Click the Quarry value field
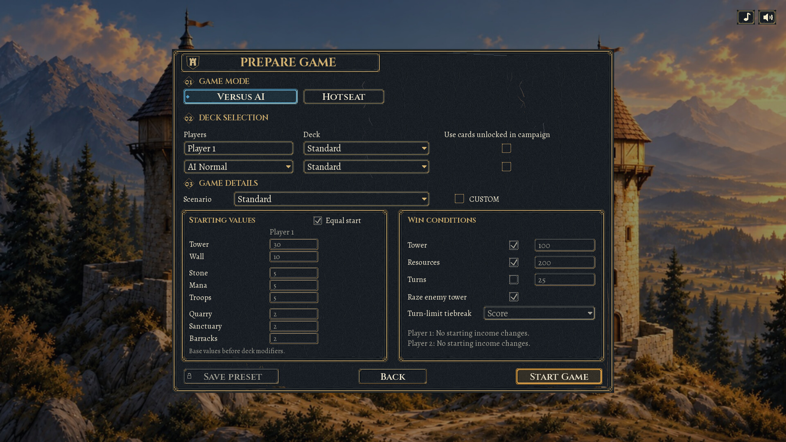The width and height of the screenshot is (786, 442). pos(294,314)
